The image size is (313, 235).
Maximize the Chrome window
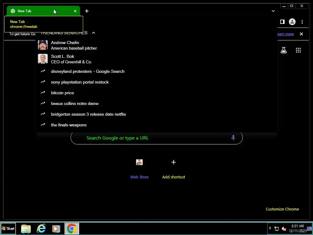(291, 6)
